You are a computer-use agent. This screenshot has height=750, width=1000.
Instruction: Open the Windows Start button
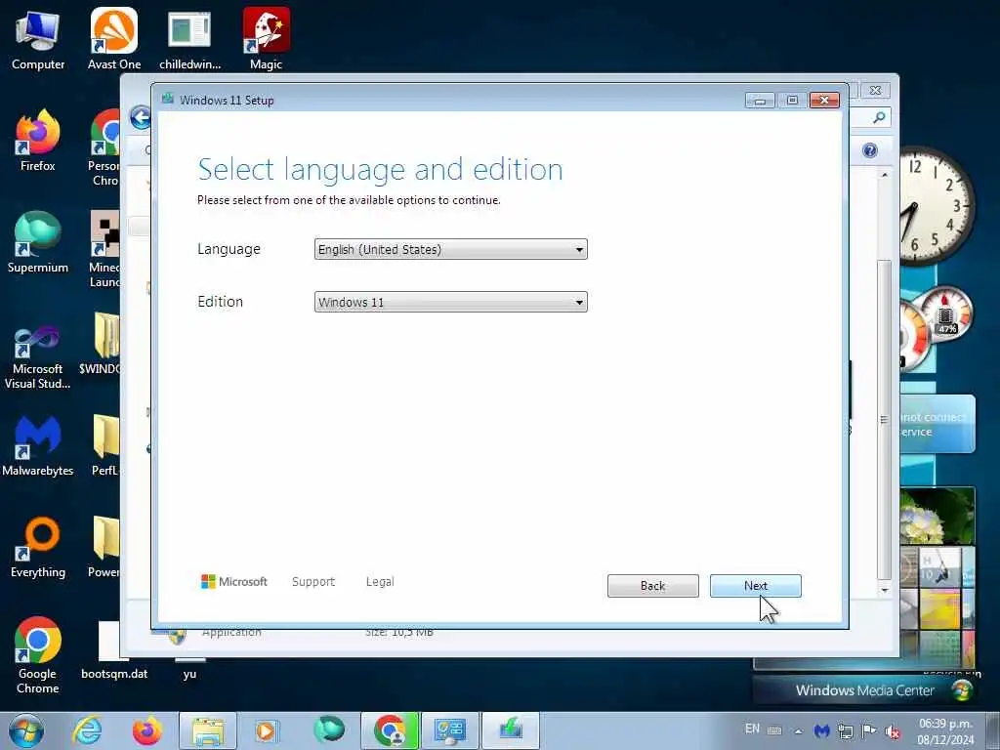[x=26, y=730]
